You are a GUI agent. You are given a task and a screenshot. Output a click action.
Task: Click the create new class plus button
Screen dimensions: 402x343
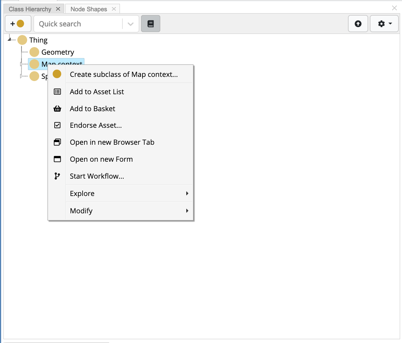[x=18, y=23]
